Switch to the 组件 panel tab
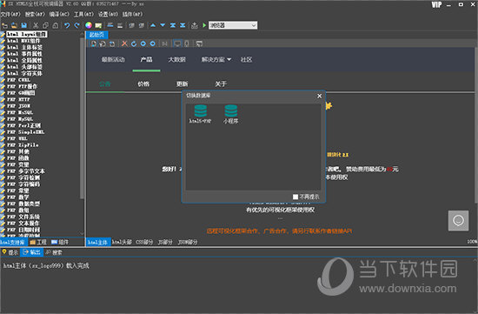Viewport: 478px width, 314px height. point(60,242)
